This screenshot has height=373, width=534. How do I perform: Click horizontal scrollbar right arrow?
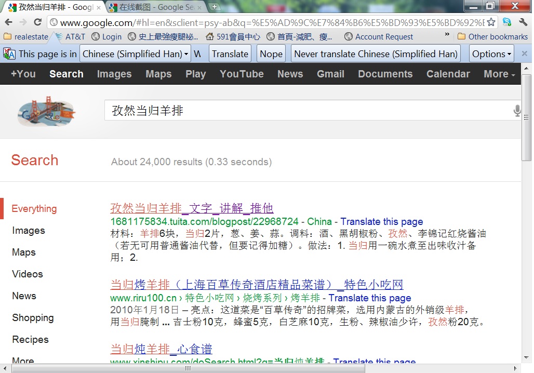(515, 368)
